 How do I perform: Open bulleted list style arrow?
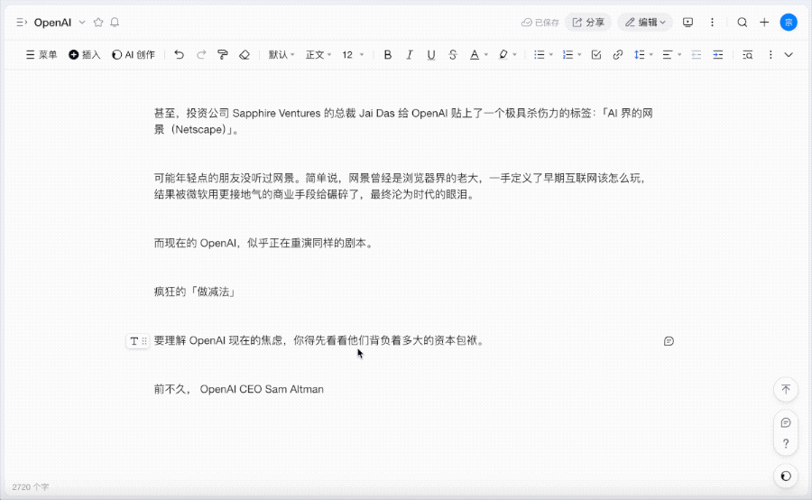tap(551, 55)
